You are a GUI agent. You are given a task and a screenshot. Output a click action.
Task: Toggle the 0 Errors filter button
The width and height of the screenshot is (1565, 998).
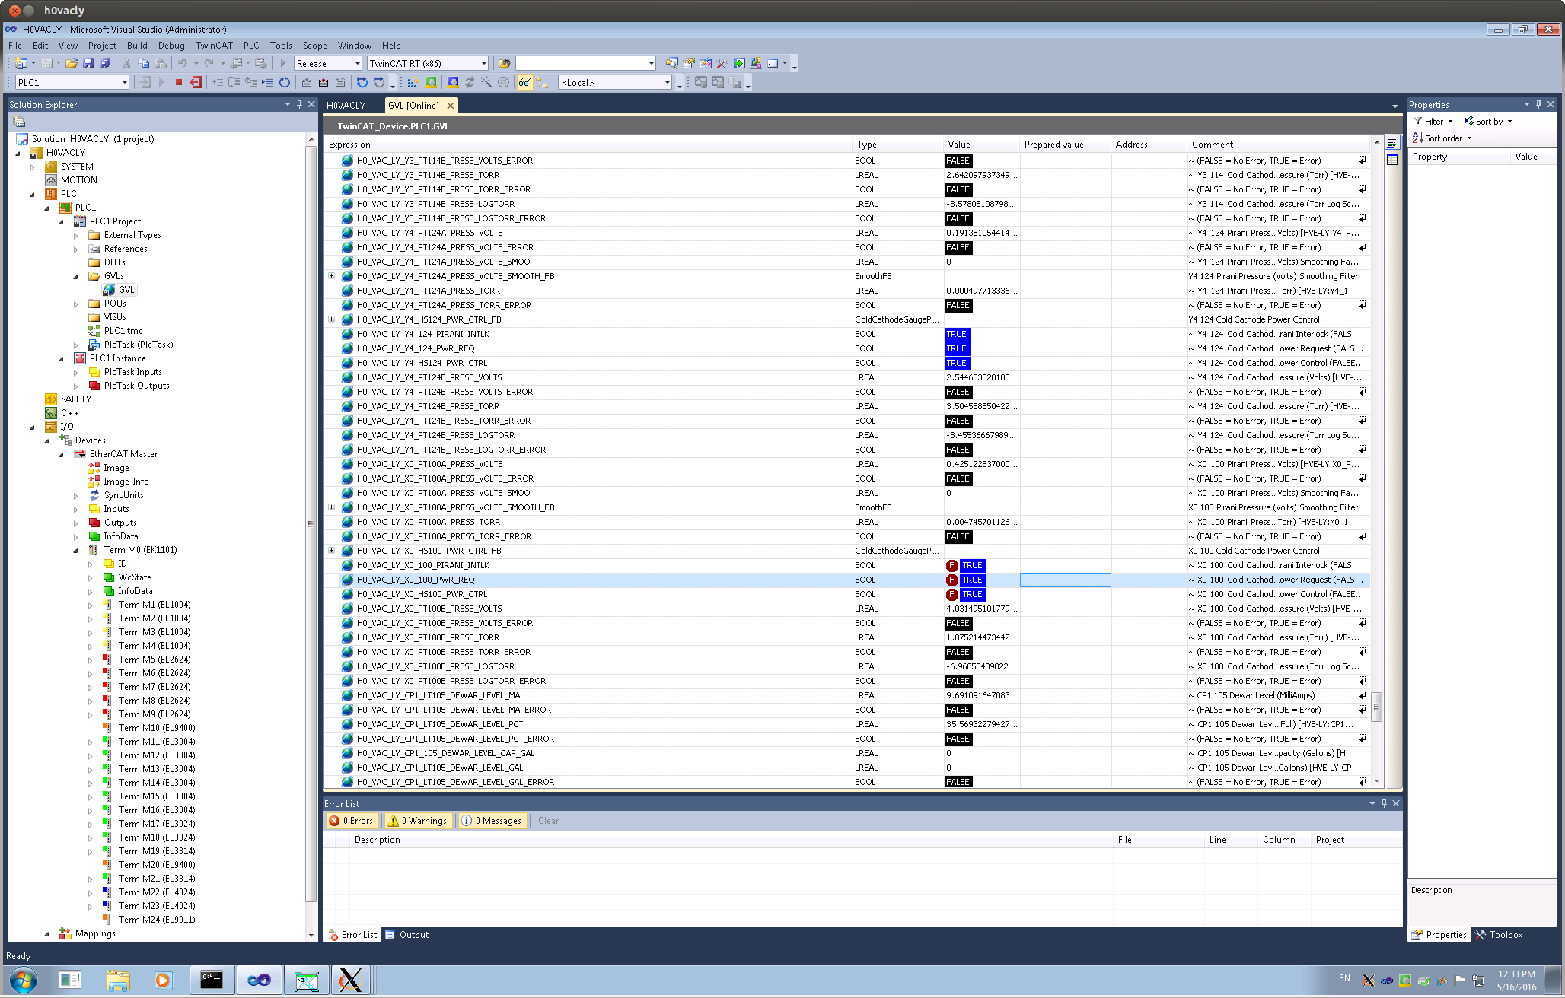click(352, 821)
